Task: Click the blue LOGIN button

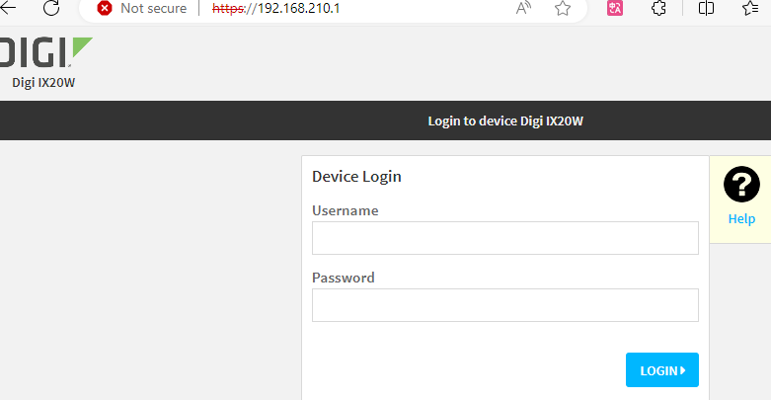Action: pyautogui.click(x=661, y=370)
